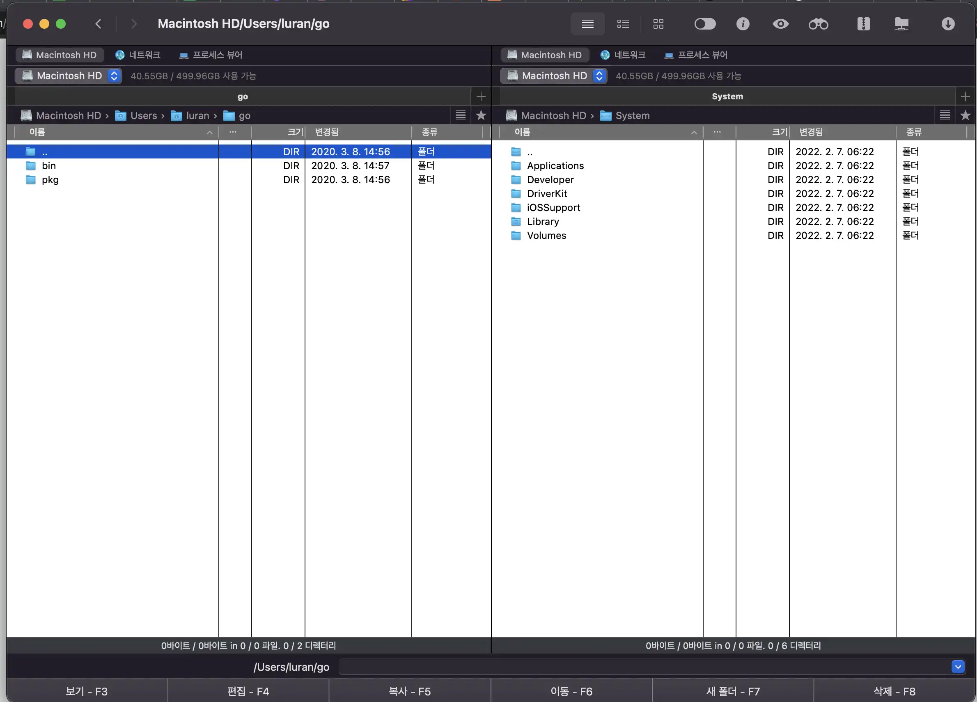Viewport: 977px width, 702px height.
Task: Add right pane path to favorites star
Action: tap(966, 115)
